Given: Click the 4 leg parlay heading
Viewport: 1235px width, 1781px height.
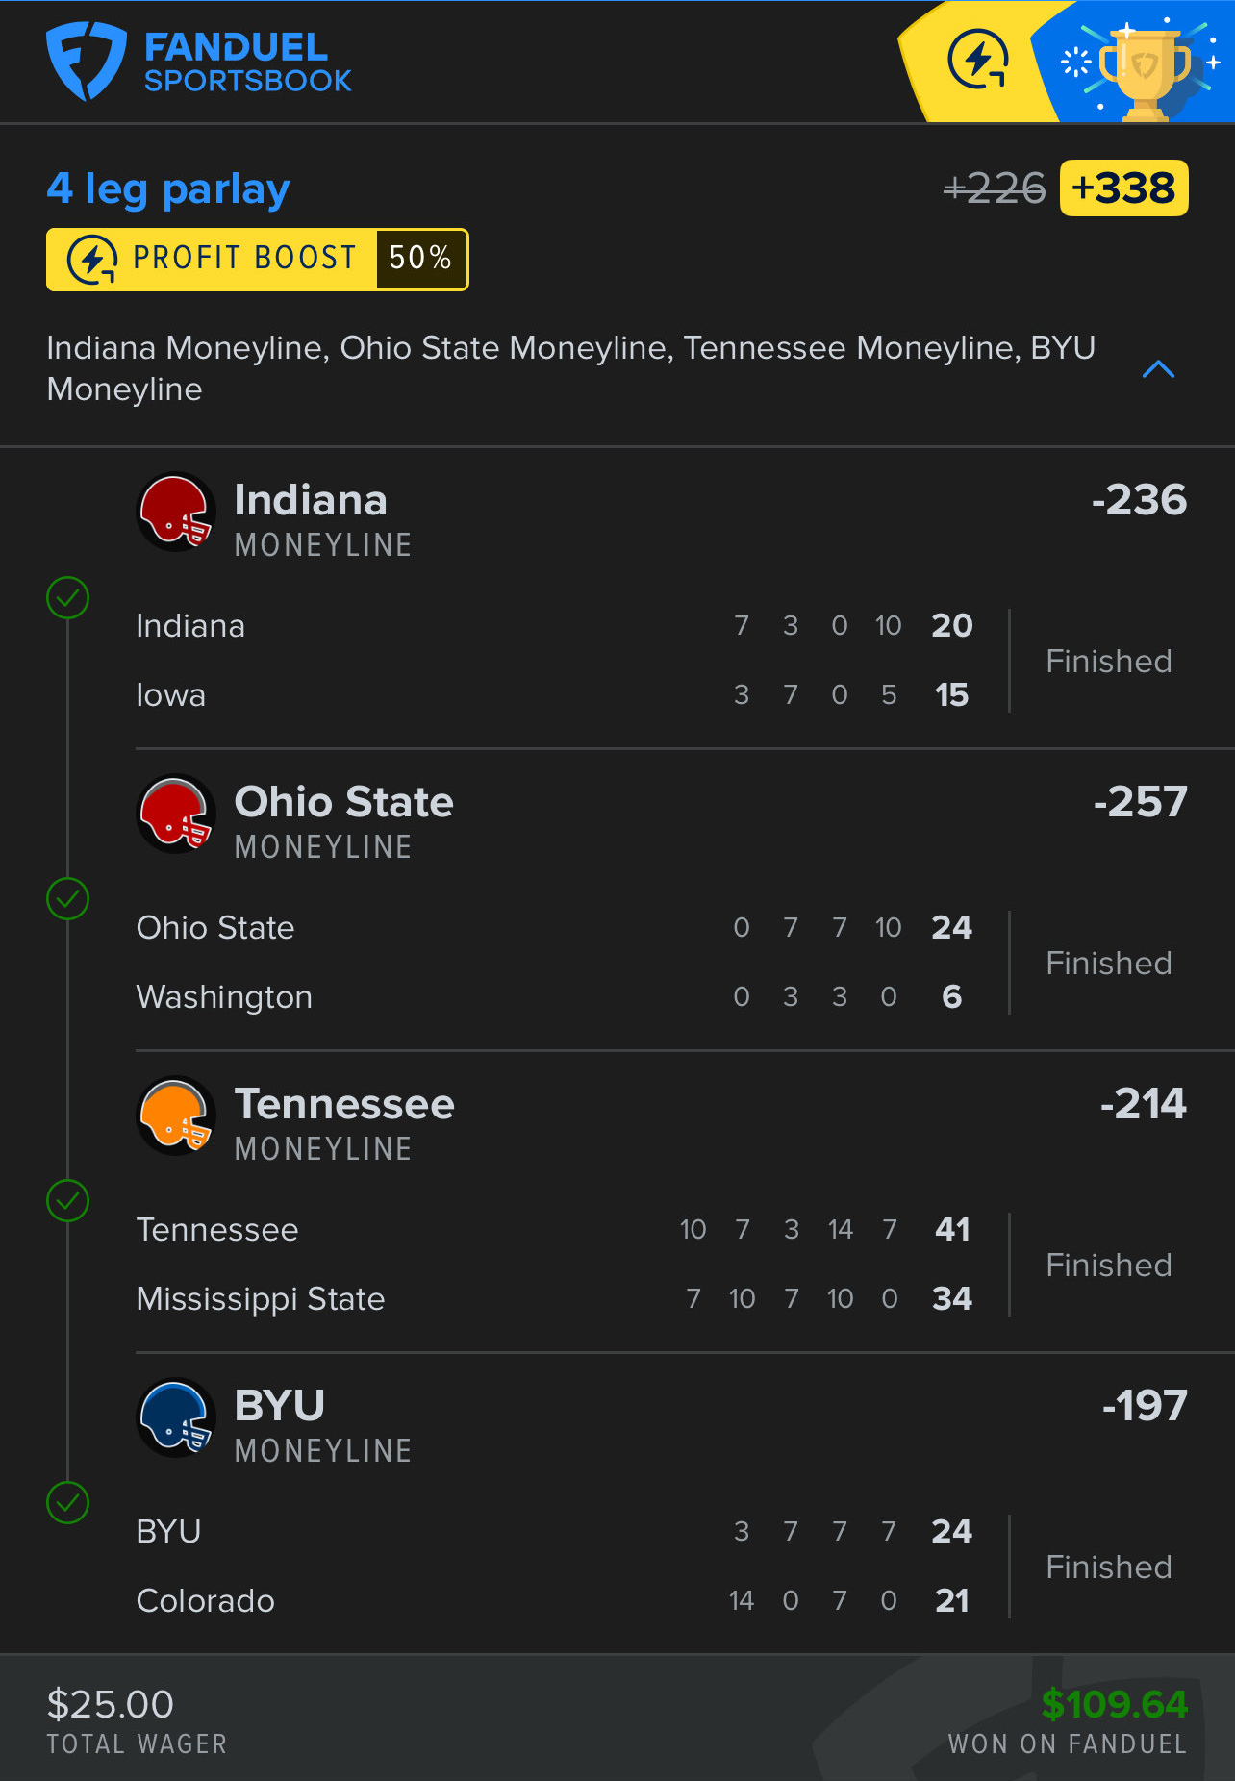Looking at the screenshot, I should pyautogui.click(x=168, y=188).
